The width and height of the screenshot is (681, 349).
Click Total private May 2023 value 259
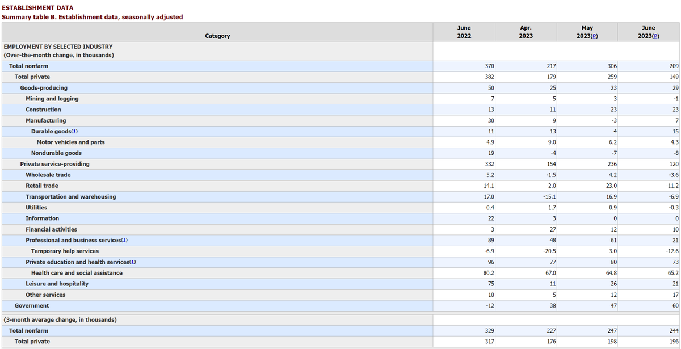tap(612, 77)
